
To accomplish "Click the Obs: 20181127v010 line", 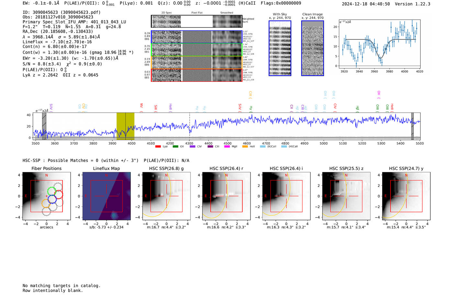I will tap(58, 17).
